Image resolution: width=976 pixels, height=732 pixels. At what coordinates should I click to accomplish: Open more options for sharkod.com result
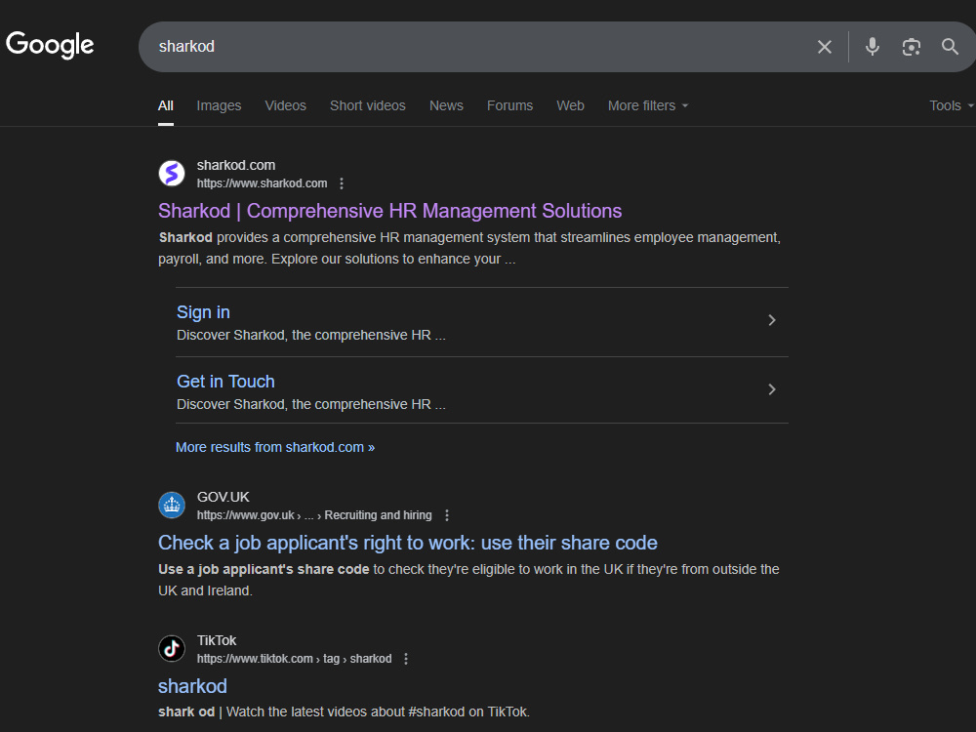pyautogui.click(x=341, y=183)
